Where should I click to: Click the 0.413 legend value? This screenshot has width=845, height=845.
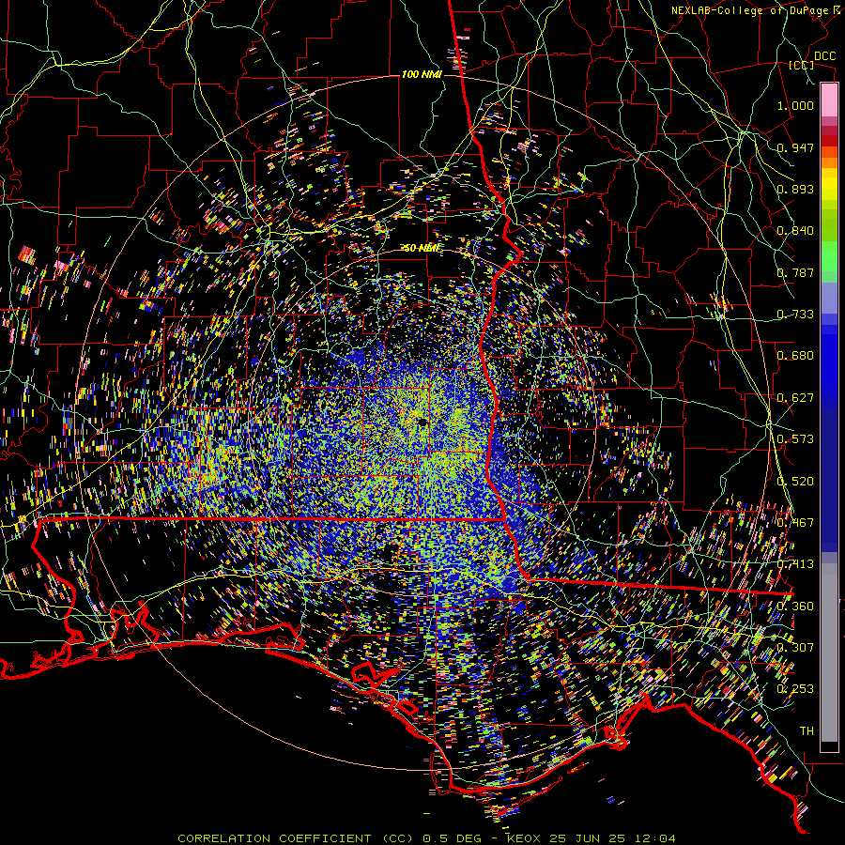pyautogui.click(x=795, y=564)
